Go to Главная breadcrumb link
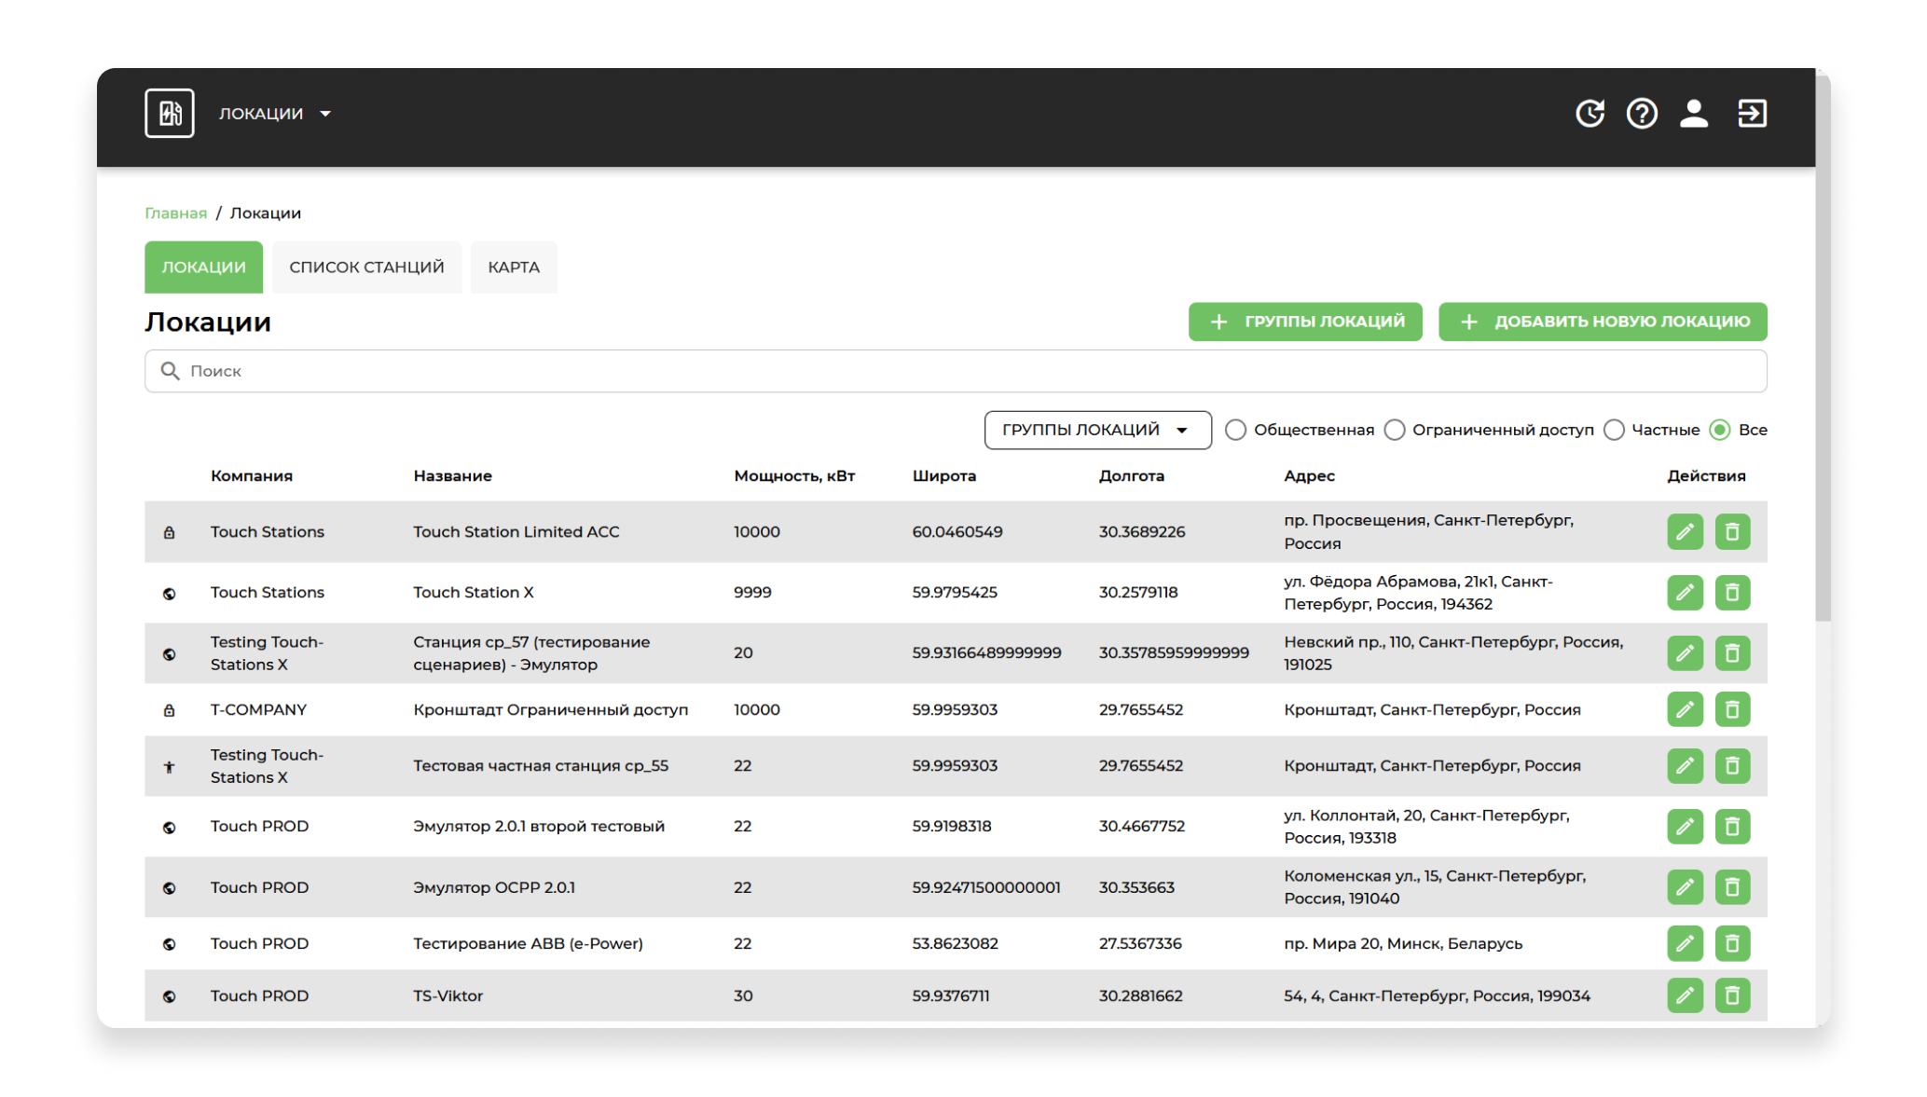 click(x=175, y=213)
